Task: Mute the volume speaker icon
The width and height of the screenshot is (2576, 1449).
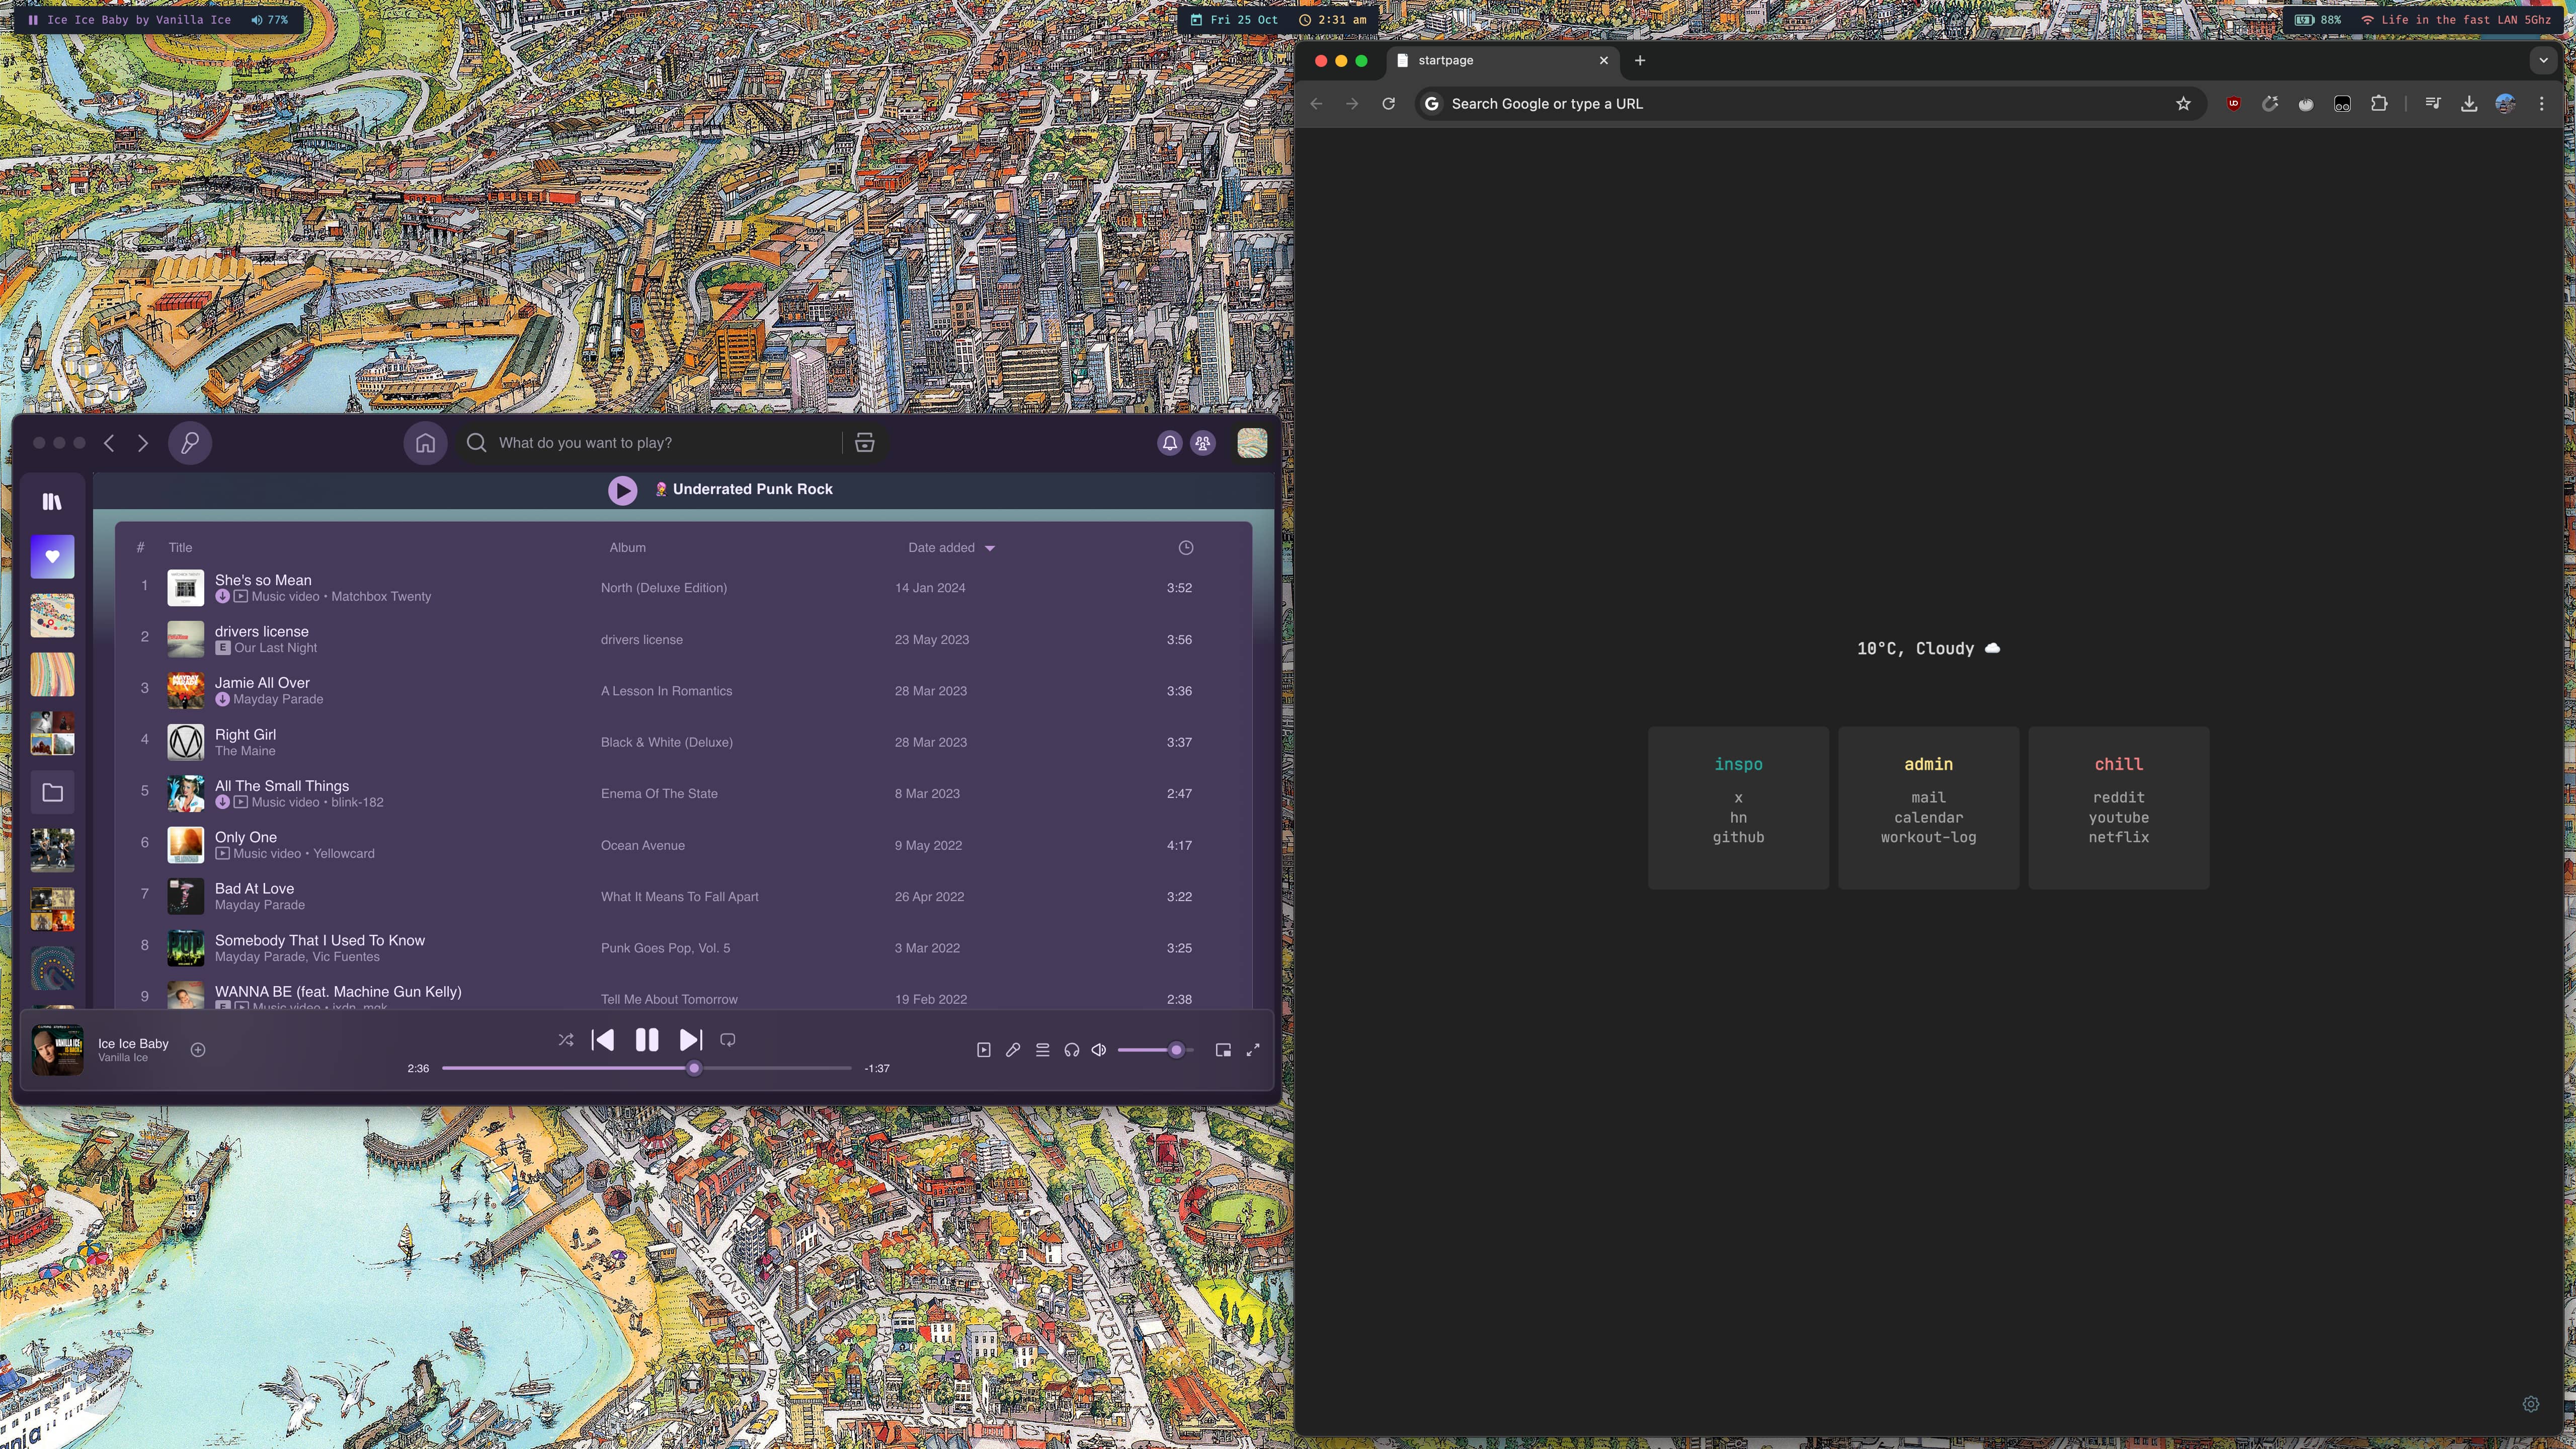Action: coord(1099,1050)
